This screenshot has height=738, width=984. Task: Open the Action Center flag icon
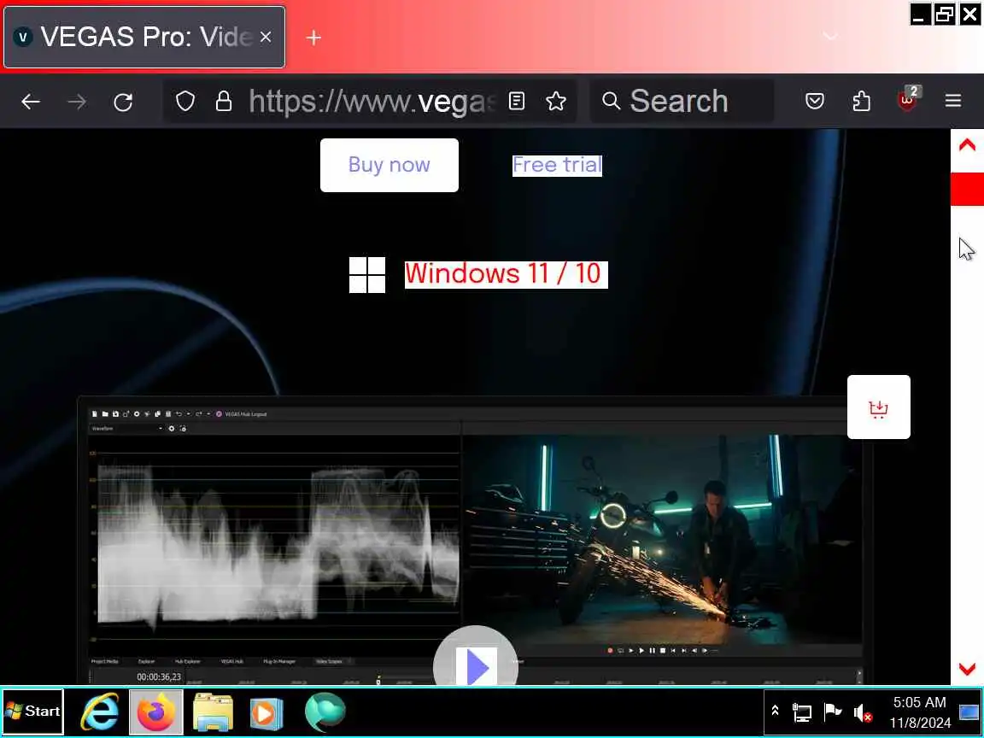(x=832, y=712)
